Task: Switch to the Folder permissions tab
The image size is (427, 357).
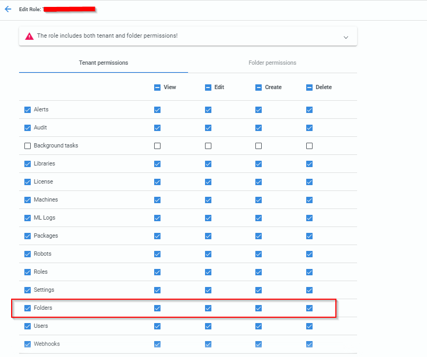Action: pos(272,63)
